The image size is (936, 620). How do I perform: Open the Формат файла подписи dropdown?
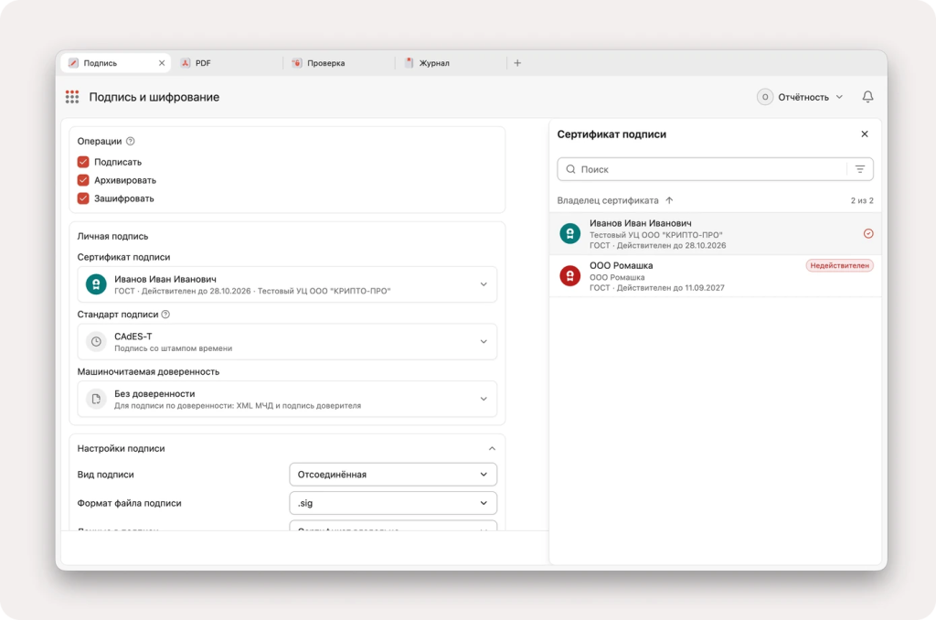[393, 503]
